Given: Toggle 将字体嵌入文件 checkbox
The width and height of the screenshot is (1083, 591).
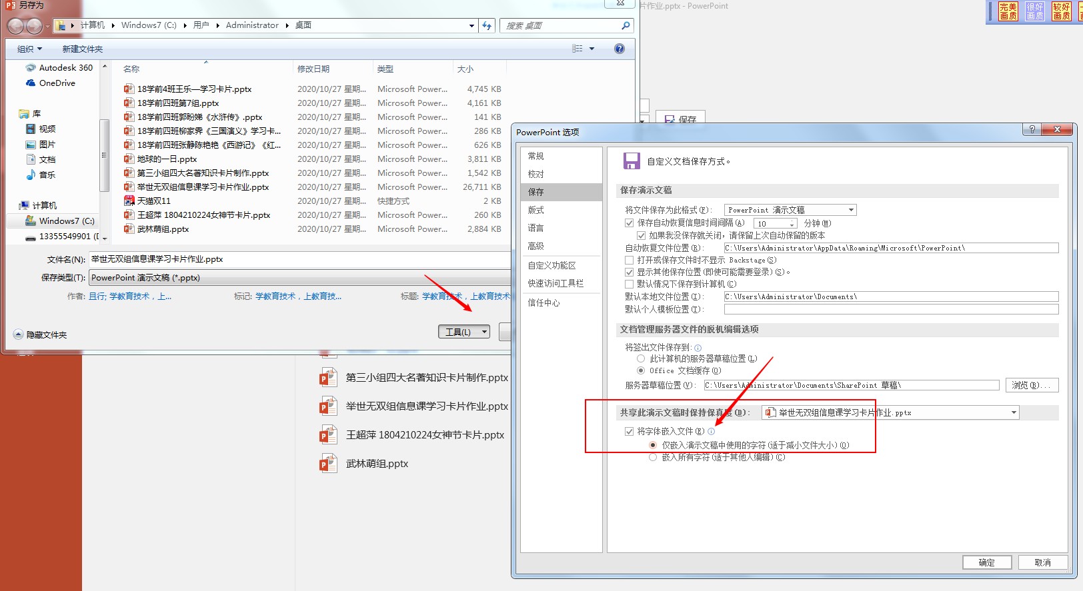Looking at the screenshot, I should [x=629, y=432].
